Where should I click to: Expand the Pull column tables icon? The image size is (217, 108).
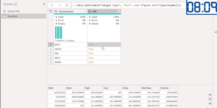119,11
